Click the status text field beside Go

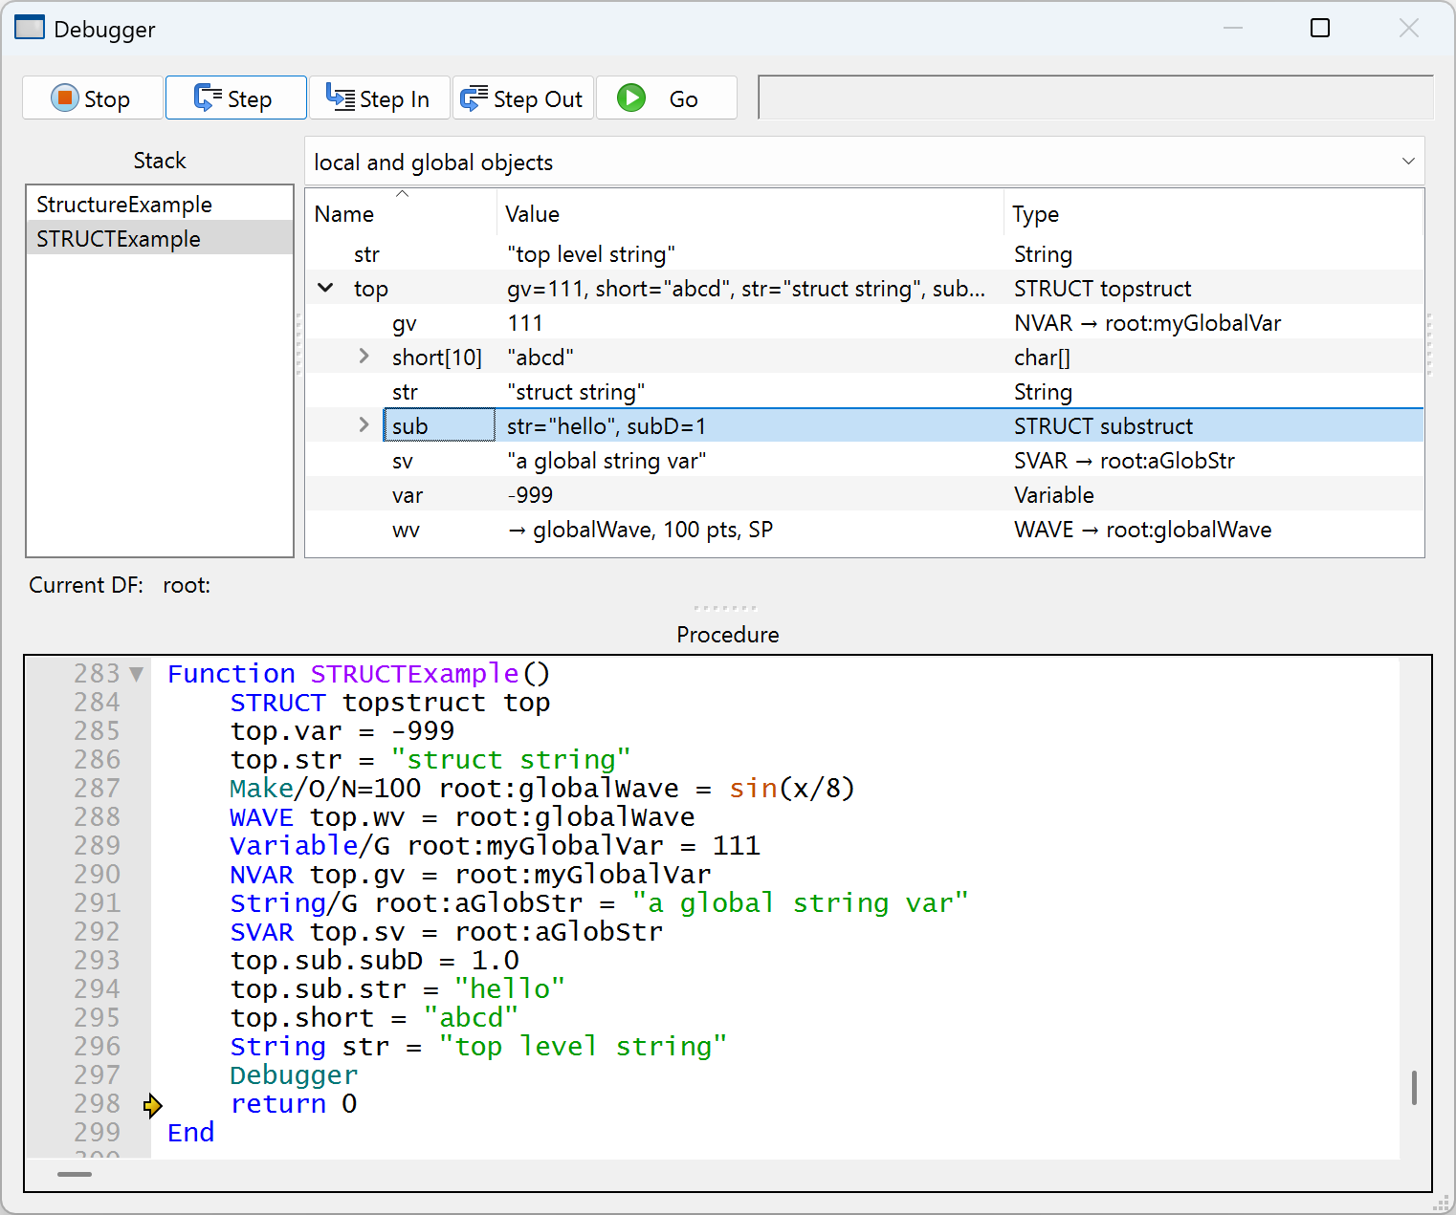pyautogui.click(x=1095, y=98)
